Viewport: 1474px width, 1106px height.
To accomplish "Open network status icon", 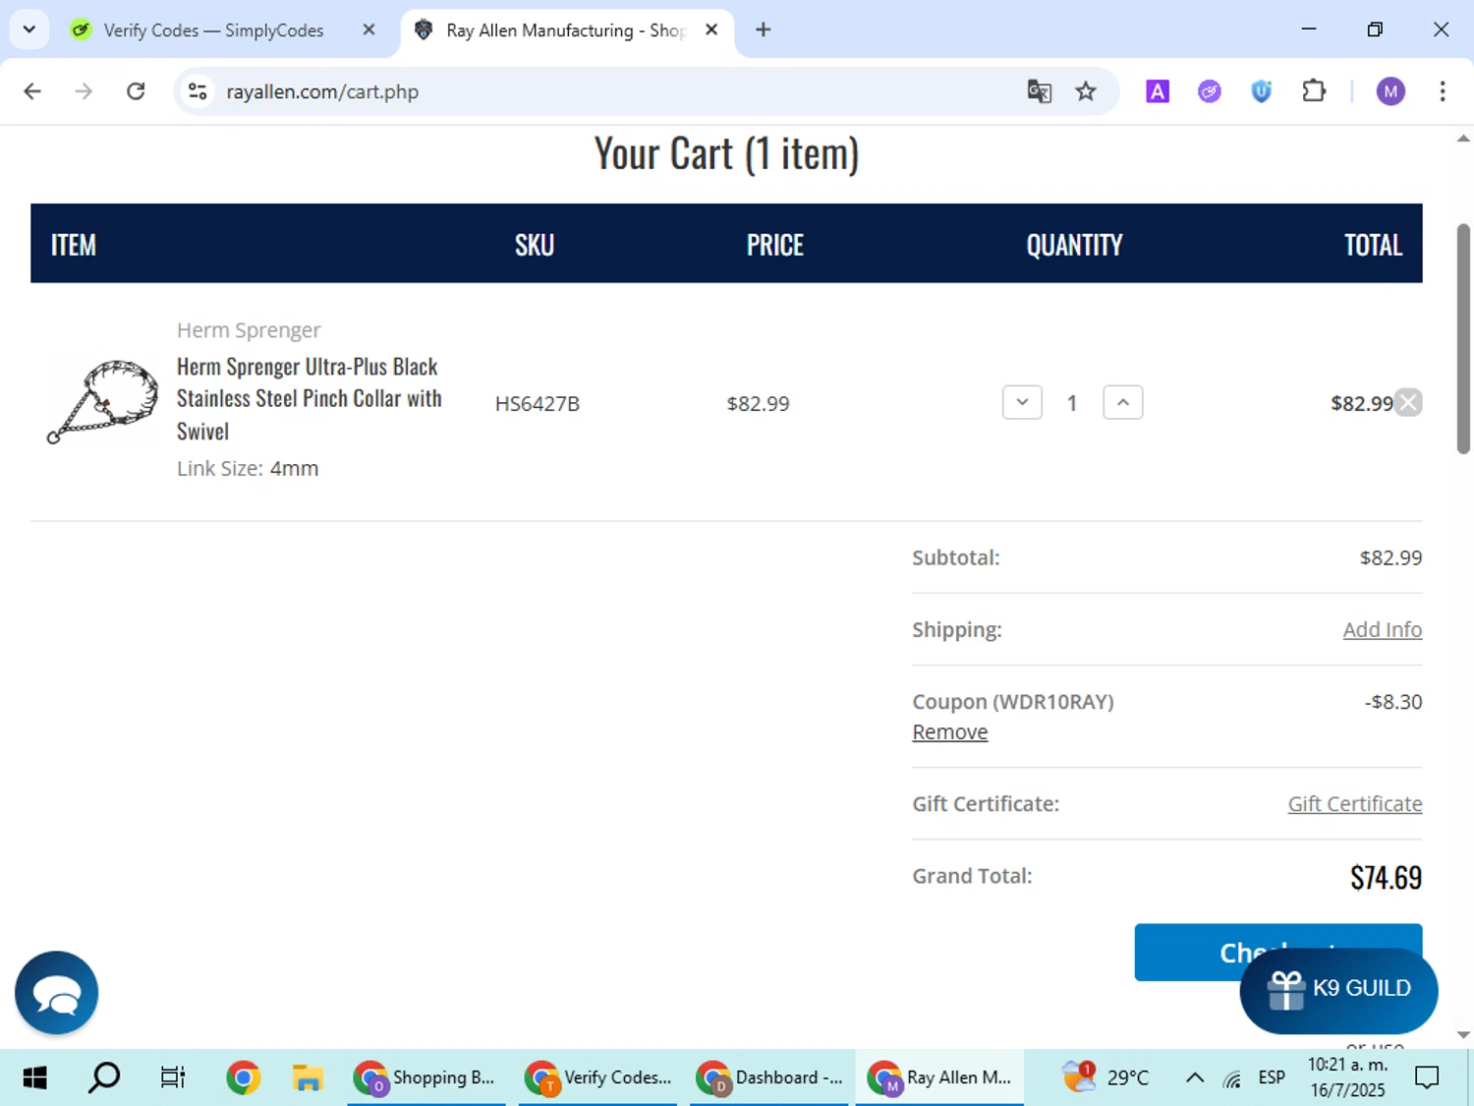I will (x=1232, y=1078).
